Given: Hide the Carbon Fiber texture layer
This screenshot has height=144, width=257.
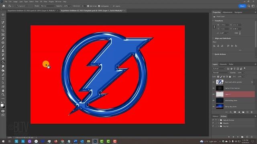Looking at the screenshot, I should [x=214, y=88].
